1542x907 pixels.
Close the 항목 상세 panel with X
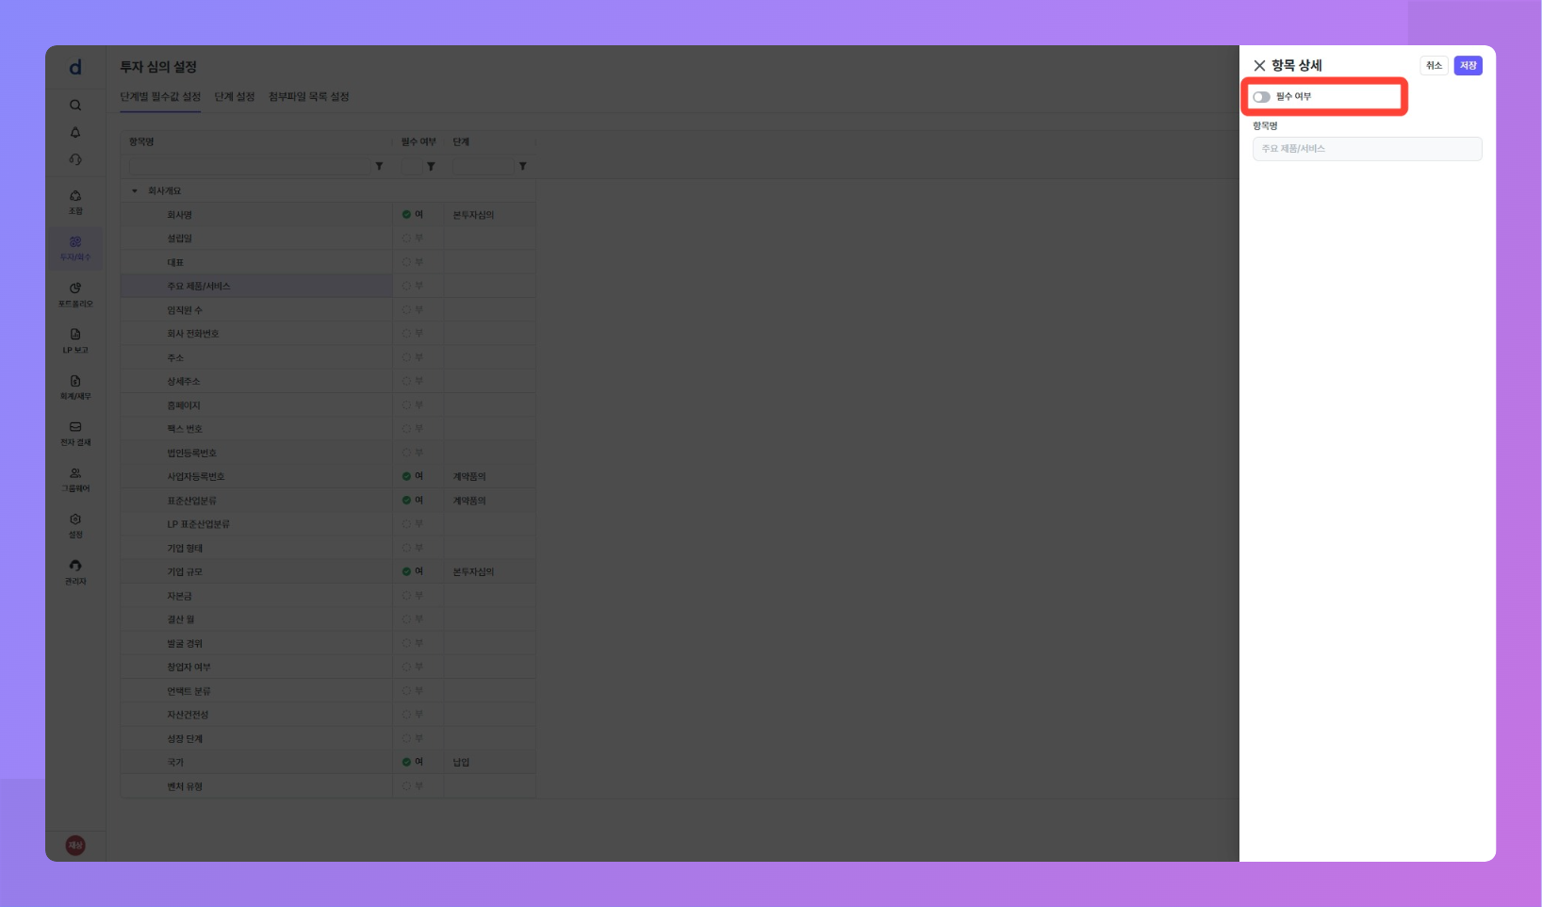[x=1259, y=65]
